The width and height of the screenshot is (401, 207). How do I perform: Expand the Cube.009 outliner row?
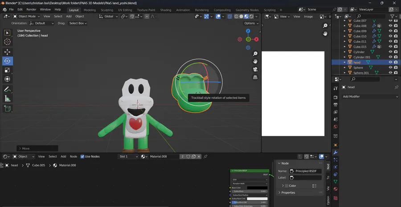(344, 31)
